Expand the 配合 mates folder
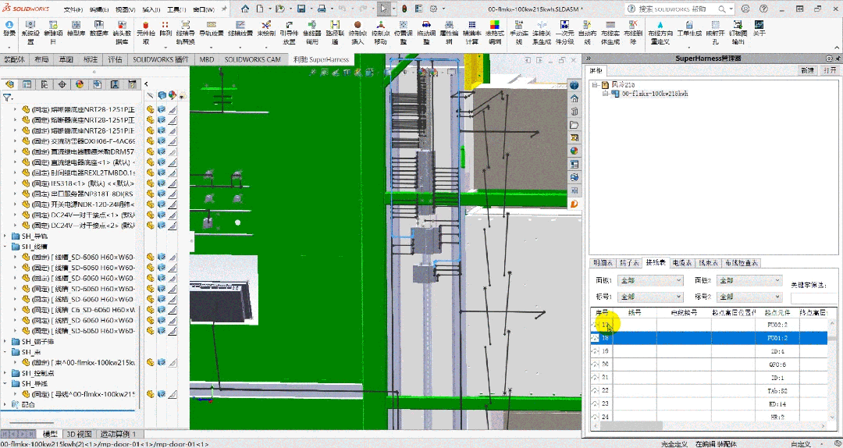Viewport: 843px width, 448px height. point(5,404)
